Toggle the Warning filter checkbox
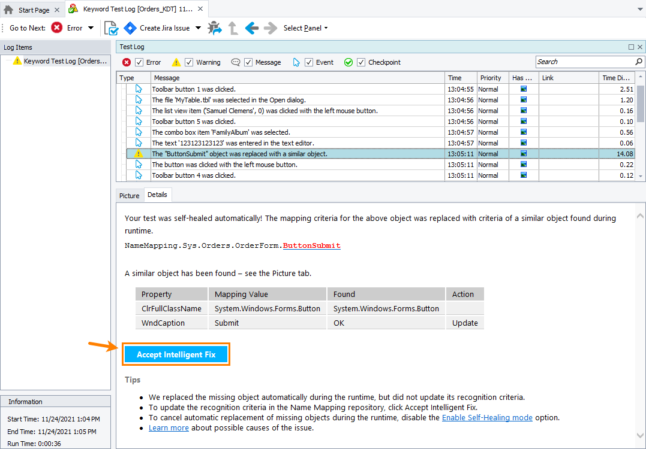This screenshot has width=646, height=449. [189, 62]
